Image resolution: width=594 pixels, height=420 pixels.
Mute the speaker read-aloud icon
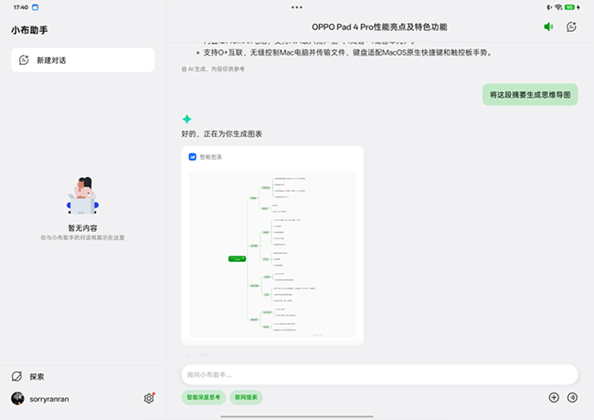(x=548, y=26)
